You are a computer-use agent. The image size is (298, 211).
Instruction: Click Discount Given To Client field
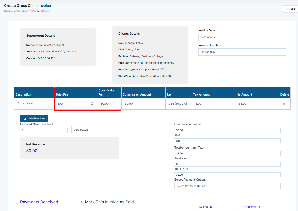pos(44,130)
